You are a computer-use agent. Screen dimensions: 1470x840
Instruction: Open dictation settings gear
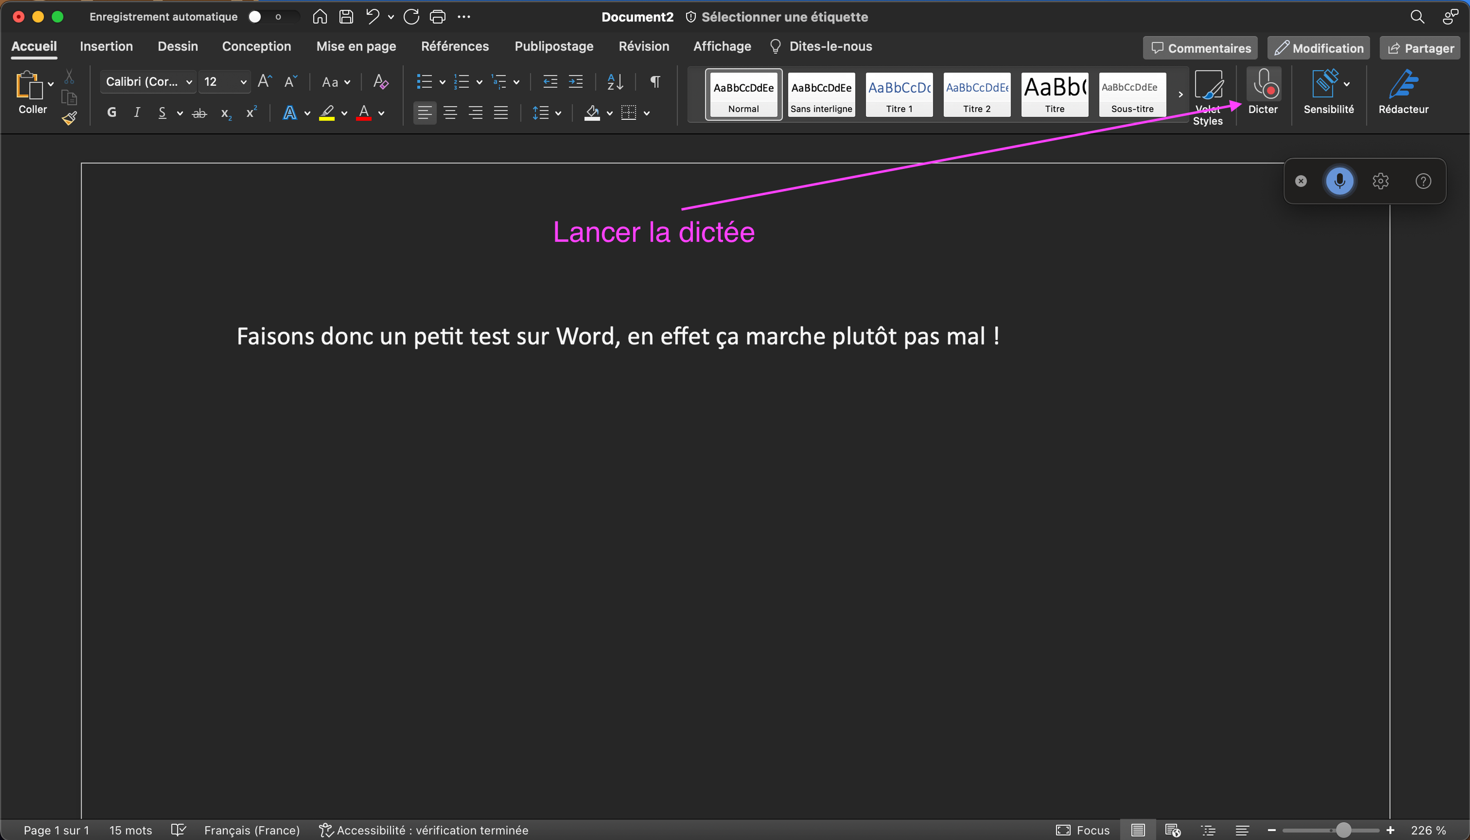[1380, 181]
